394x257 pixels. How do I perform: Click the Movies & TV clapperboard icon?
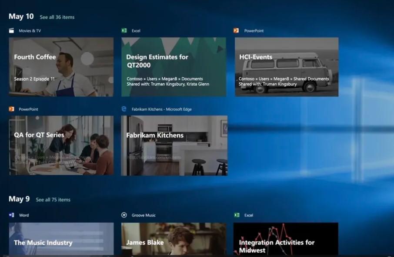click(11, 30)
